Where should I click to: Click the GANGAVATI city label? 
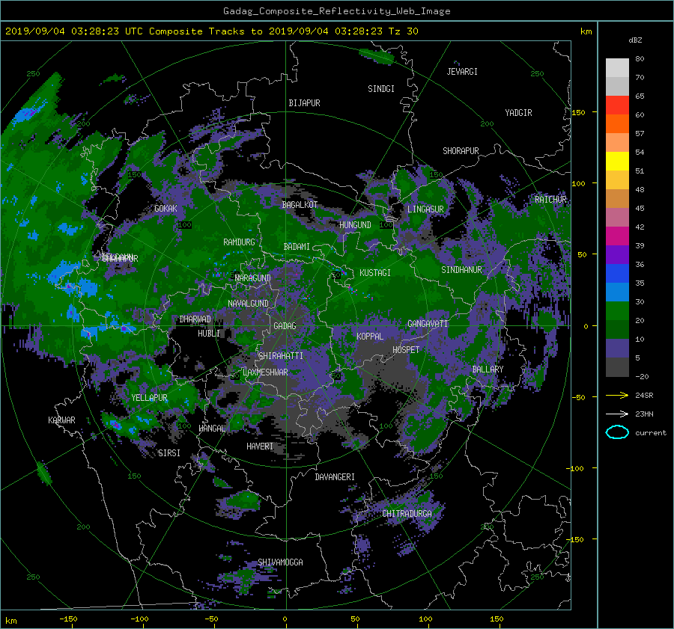(428, 324)
